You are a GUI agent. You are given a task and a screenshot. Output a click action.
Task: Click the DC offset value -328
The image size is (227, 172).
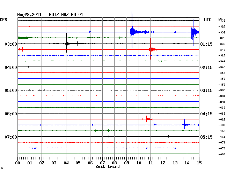tap(222, 38)
